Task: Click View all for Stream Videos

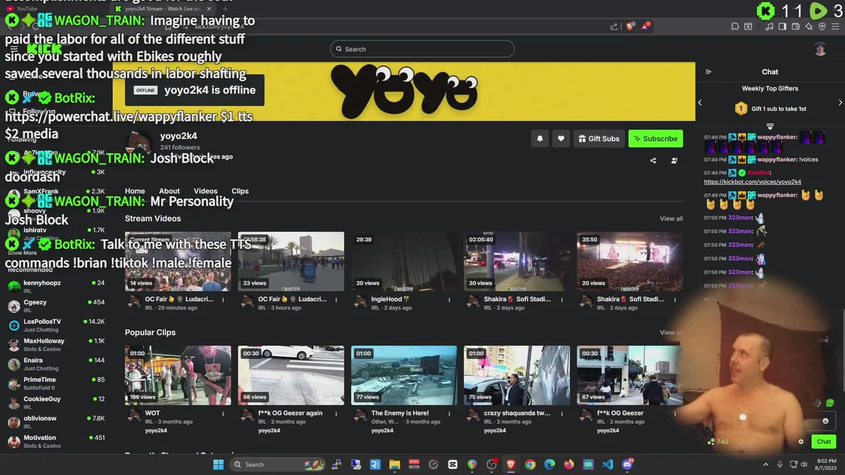Action: [671, 219]
